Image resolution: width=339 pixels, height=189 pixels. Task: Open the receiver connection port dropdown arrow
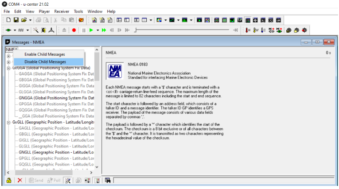click(15, 30)
